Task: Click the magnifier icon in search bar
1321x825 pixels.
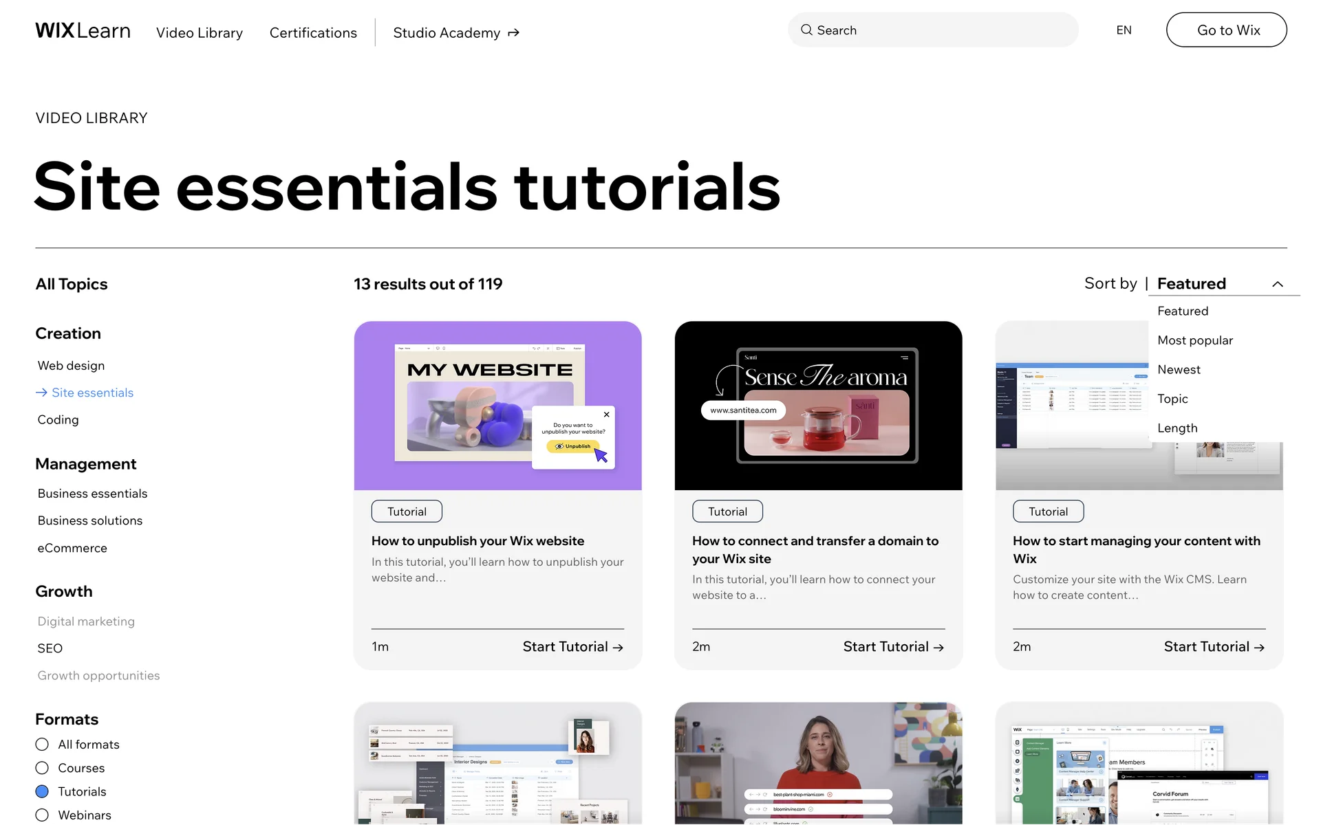Action: (806, 30)
